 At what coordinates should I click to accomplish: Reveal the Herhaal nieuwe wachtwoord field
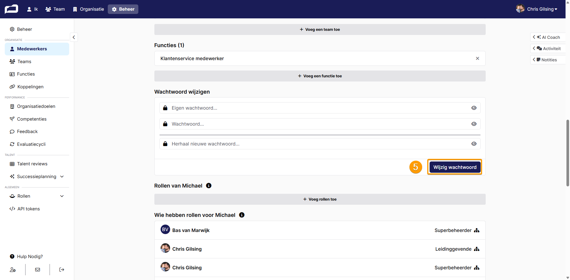pos(474,144)
